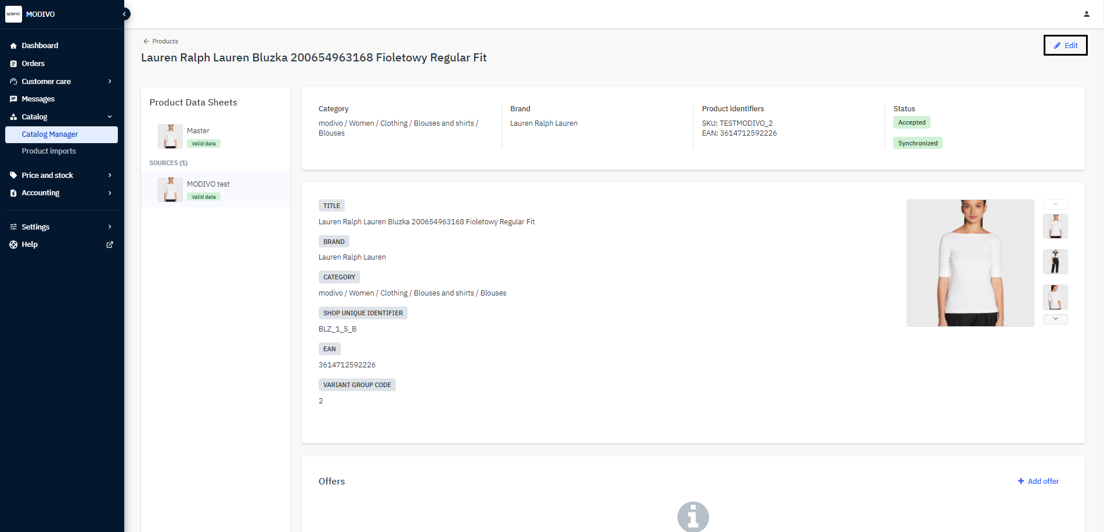Click the large product preview image
Image resolution: width=1104 pixels, height=532 pixels.
[970, 263]
